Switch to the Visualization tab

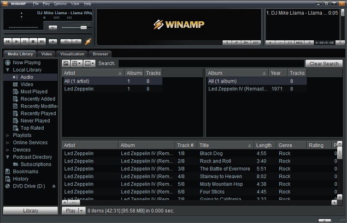click(x=72, y=54)
